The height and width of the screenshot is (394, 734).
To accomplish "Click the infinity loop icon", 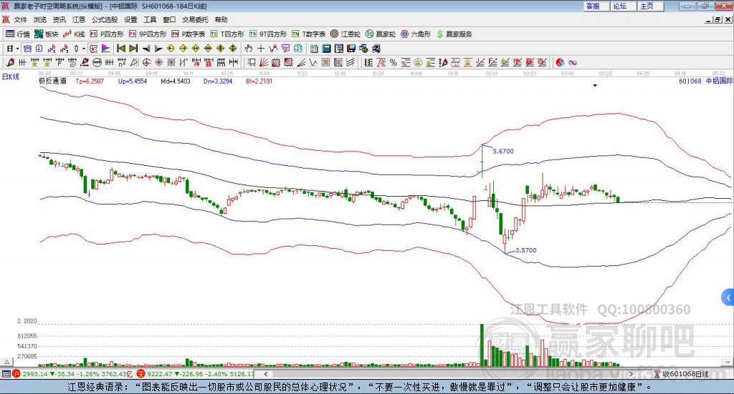I will coord(572,62).
